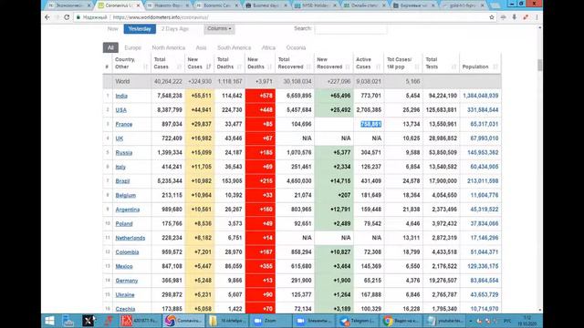Close the Coronavirus browser tab
This screenshot has width=584, height=328.
point(138,5)
